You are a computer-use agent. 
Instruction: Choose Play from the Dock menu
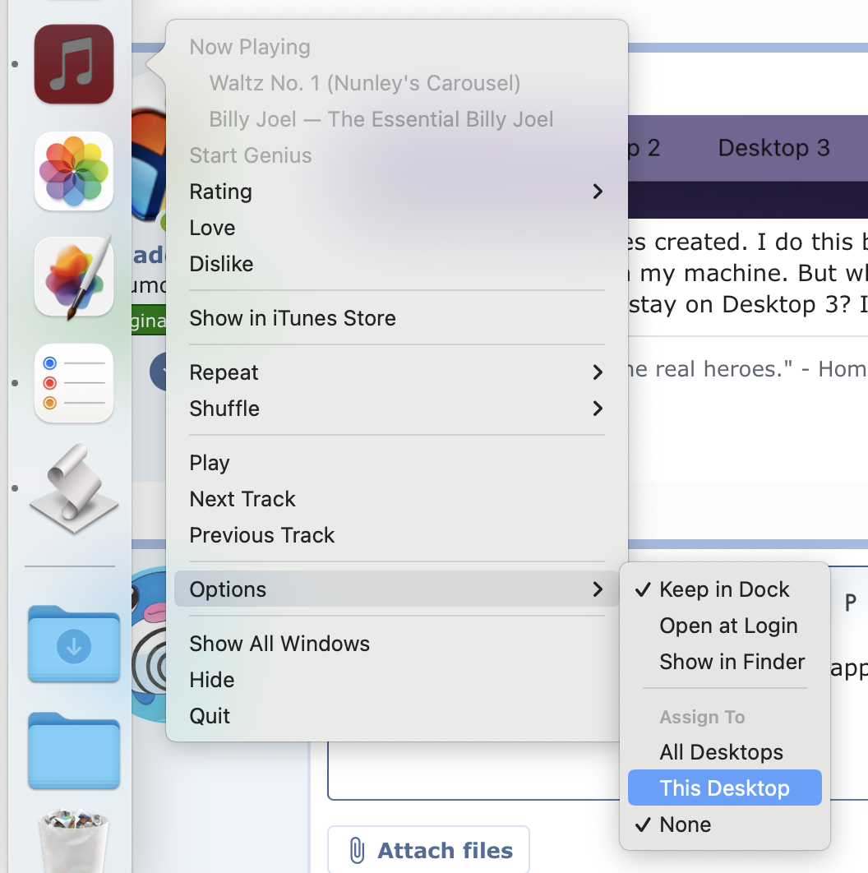pos(396,463)
